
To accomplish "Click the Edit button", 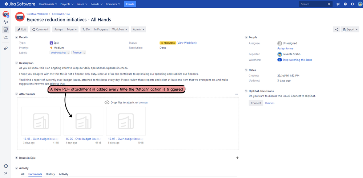I will point(22,29).
